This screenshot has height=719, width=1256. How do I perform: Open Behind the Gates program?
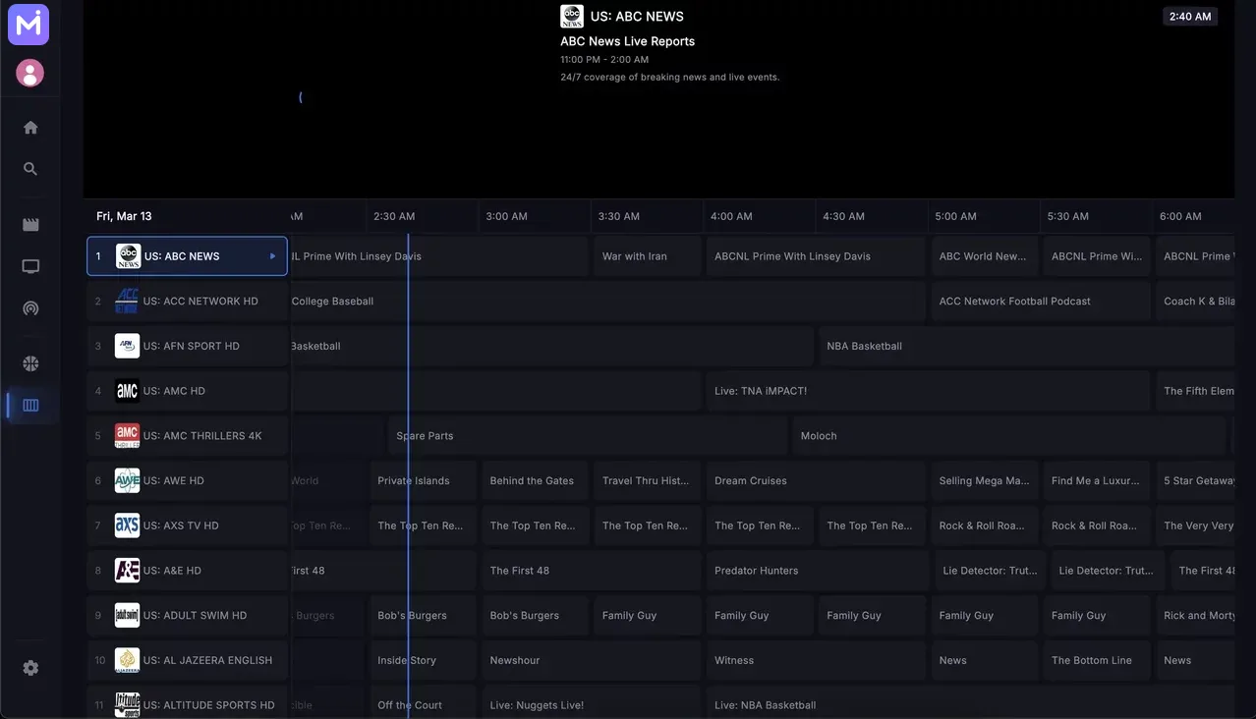535,480
